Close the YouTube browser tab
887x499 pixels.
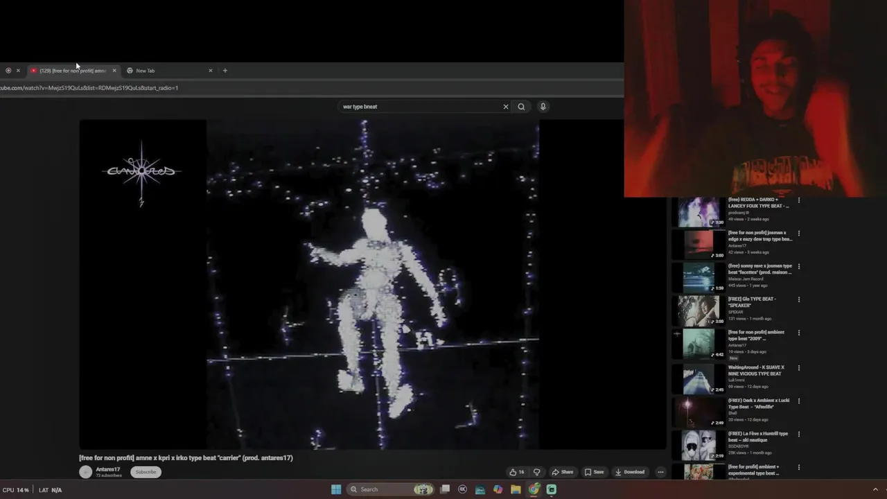[x=114, y=71]
